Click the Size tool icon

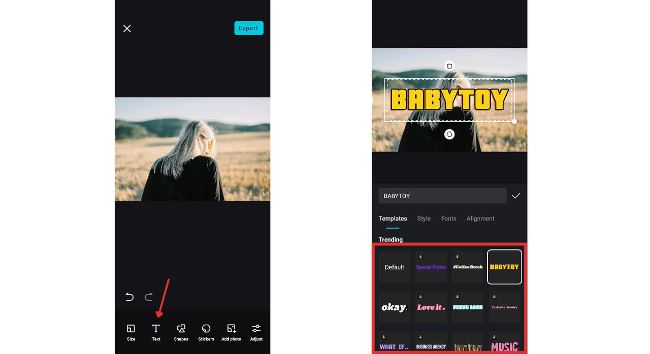click(131, 332)
